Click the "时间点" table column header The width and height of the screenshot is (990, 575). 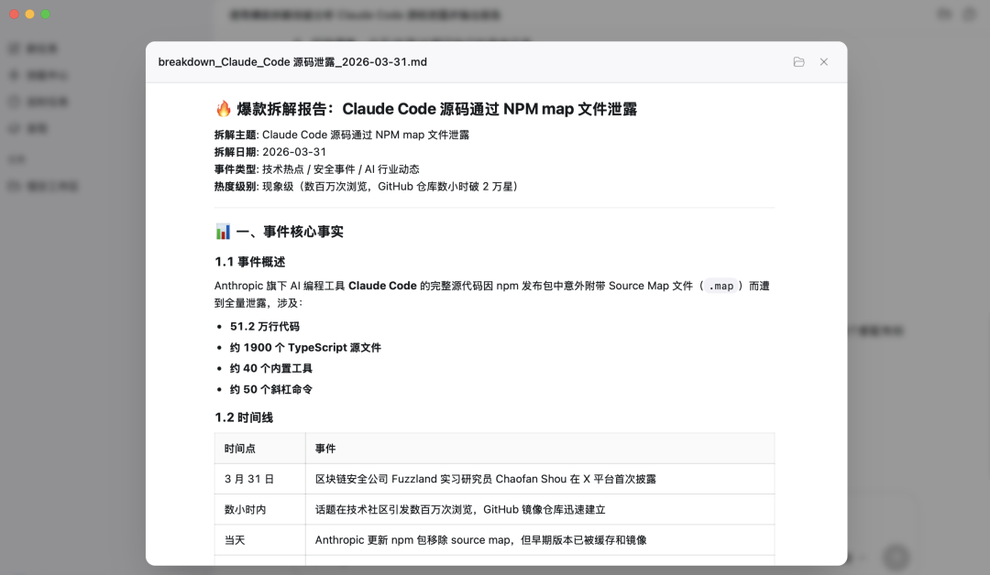point(240,449)
